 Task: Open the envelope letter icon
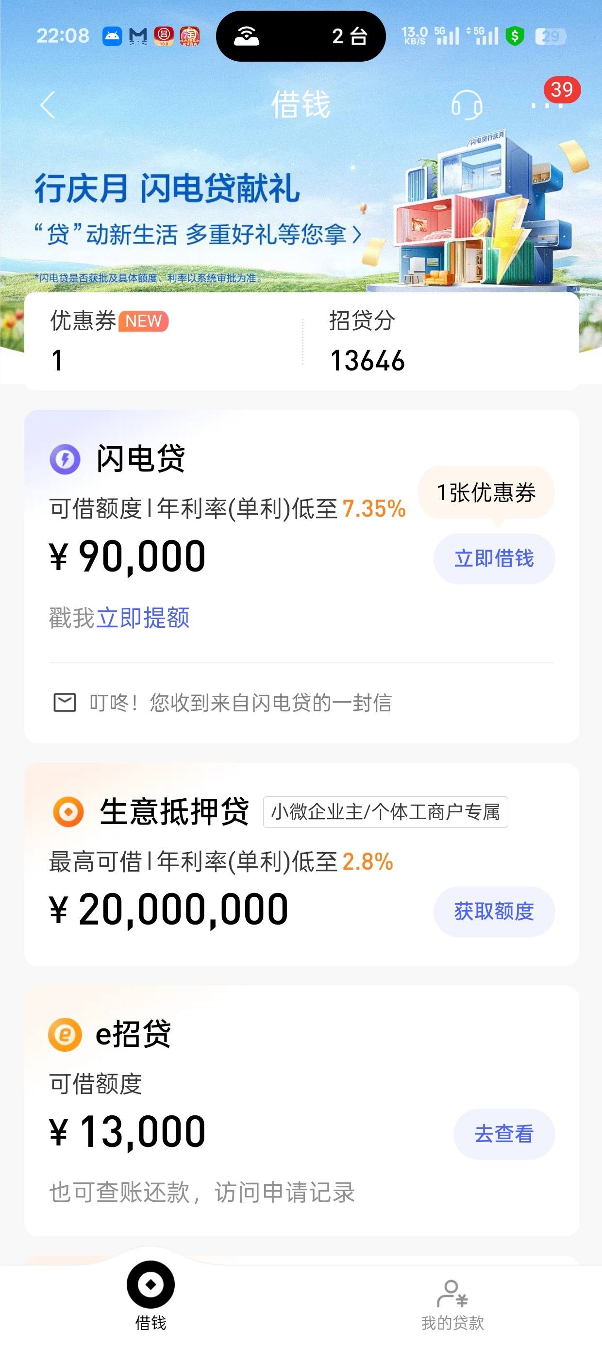[x=65, y=702]
